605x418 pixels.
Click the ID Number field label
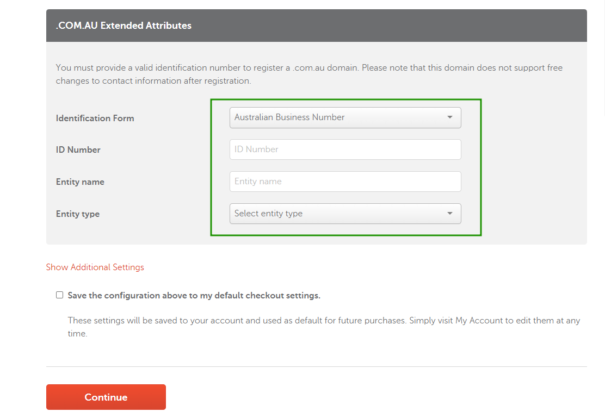pyautogui.click(x=78, y=149)
